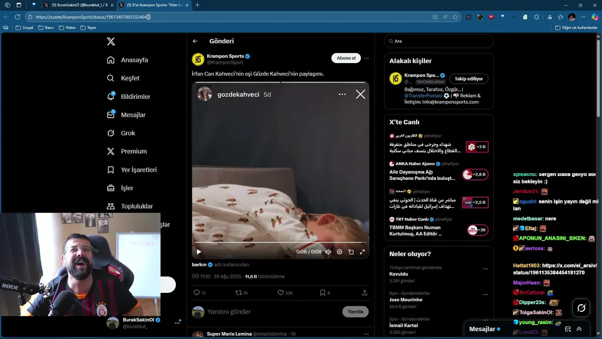Compose new message in Mesajlar drawer
The image size is (602, 339).
point(568,329)
